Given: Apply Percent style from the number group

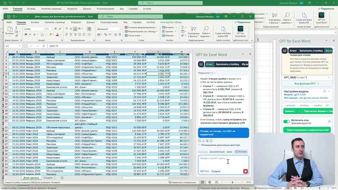Looking at the screenshot, I should (106, 35).
